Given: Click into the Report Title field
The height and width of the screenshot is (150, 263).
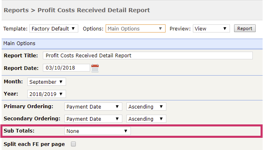Looking at the screenshot, I should (x=148, y=55).
